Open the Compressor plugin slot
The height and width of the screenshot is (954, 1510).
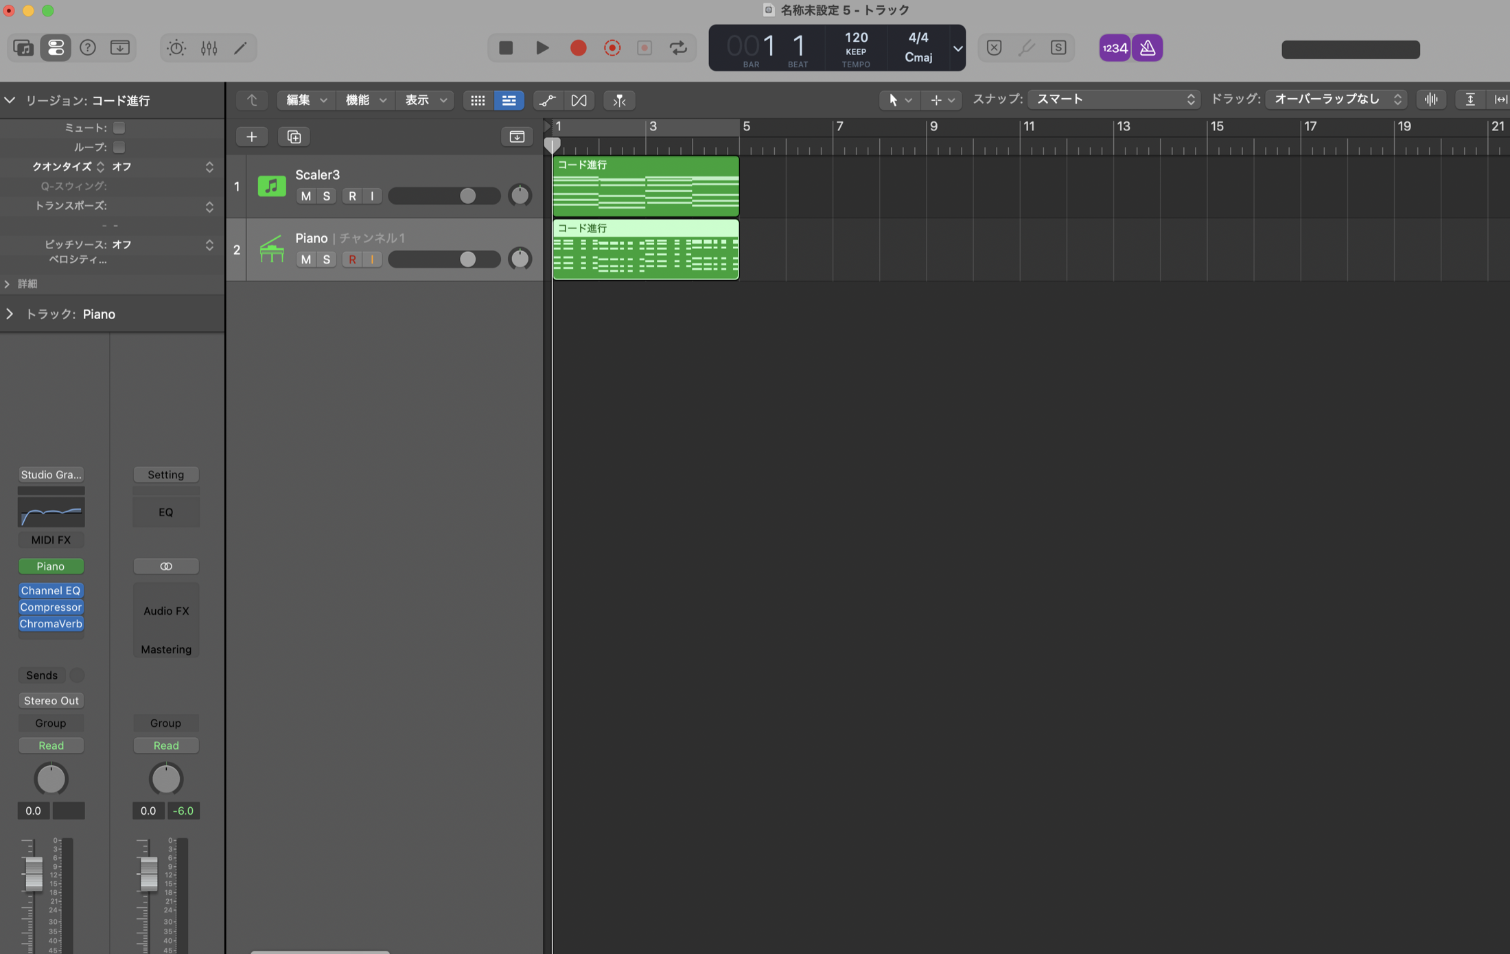(51, 607)
